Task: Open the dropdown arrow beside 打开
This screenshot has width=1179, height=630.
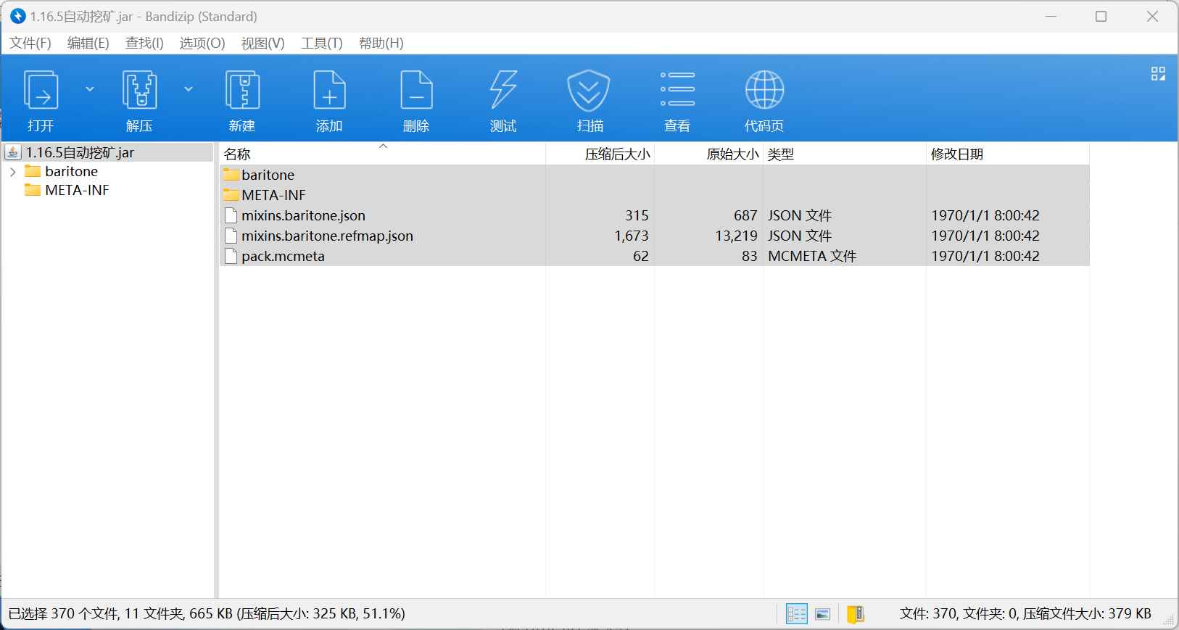Action: (90, 89)
